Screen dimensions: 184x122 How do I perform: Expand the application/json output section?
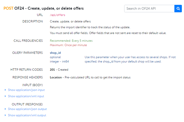click(x=27, y=109)
